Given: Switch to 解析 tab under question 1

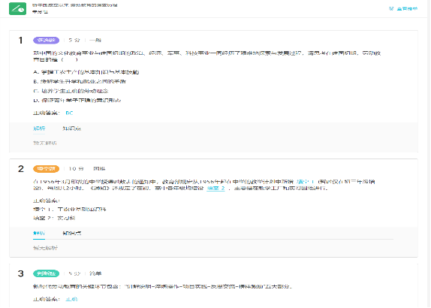Looking at the screenshot, I should [39, 128].
